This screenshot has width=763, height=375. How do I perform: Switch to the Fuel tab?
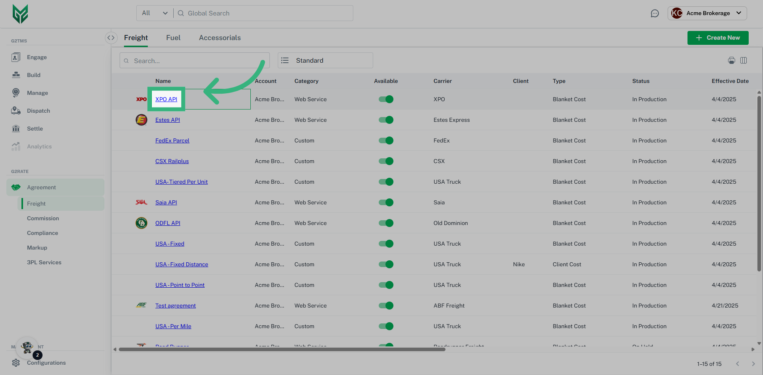tap(173, 38)
